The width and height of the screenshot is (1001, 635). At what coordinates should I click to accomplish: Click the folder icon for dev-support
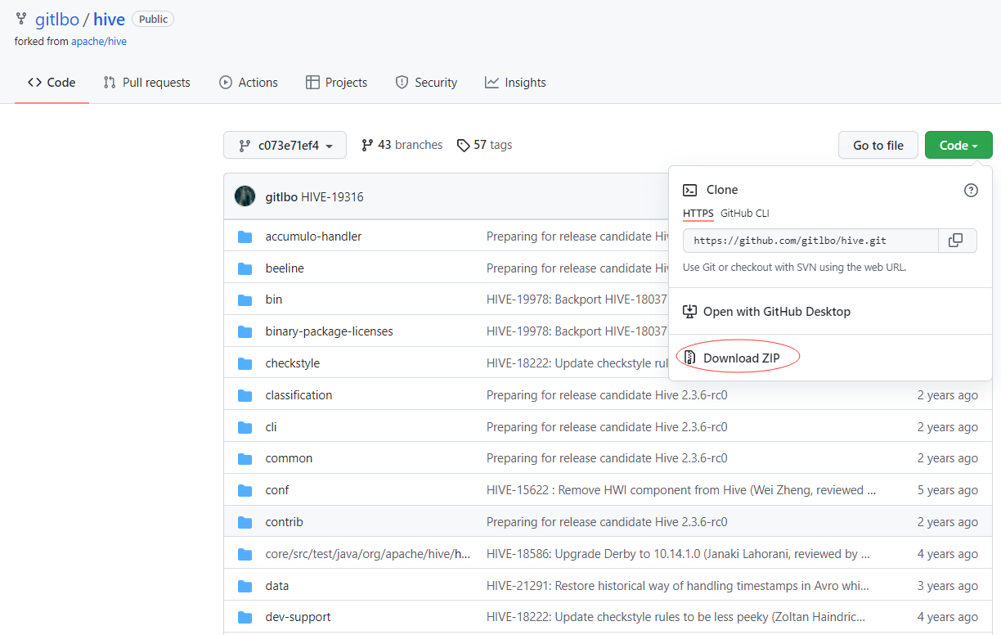[245, 617]
